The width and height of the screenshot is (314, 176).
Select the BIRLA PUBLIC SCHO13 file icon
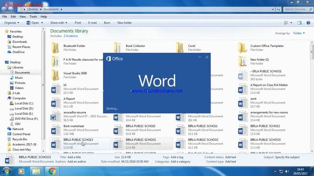coord(55,144)
